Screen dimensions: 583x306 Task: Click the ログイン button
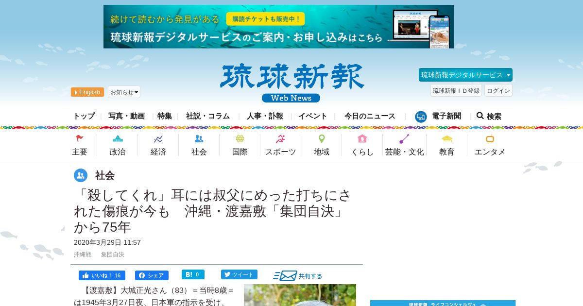point(498,90)
